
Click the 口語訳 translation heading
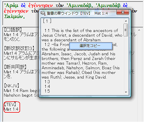(x=13, y=30)
